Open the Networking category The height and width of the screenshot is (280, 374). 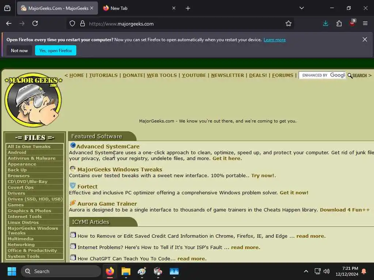(21, 245)
